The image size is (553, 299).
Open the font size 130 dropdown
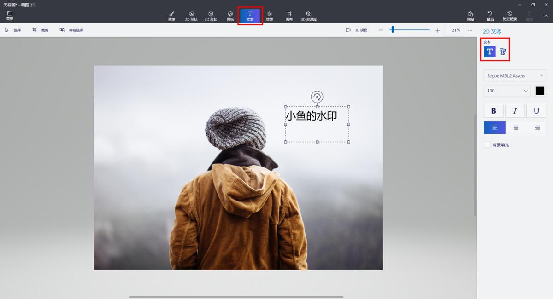[x=507, y=91]
